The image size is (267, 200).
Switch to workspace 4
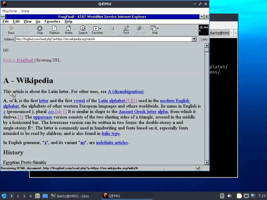pyautogui.click(x=31, y=196)
